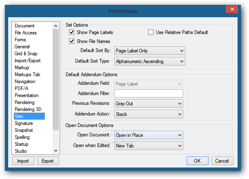Screen dimensions: 249x179
Task: Click the Export button
Action: tap(48, 161)
